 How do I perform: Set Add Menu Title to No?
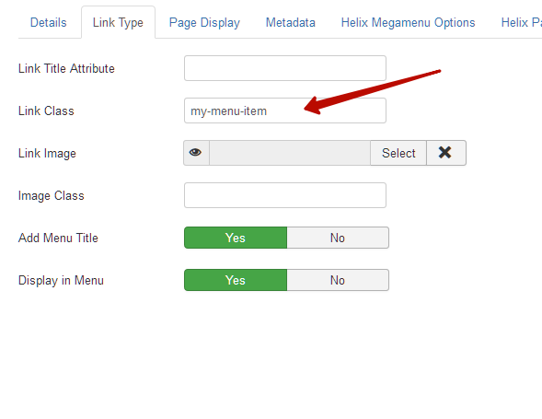338,238
